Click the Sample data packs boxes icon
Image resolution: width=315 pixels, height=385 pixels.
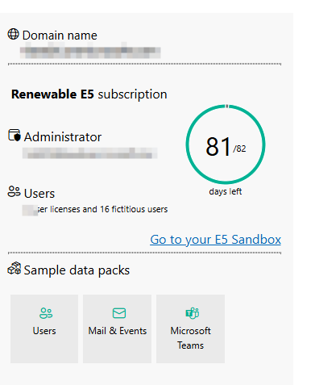(15, 268)
